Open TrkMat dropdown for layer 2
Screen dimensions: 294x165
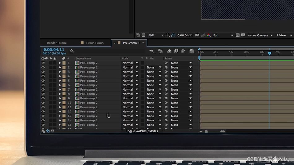pyautogui.click(x=154, y=67)
